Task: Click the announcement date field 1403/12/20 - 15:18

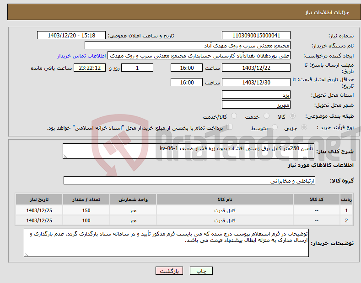Action: tap(71, 36)
